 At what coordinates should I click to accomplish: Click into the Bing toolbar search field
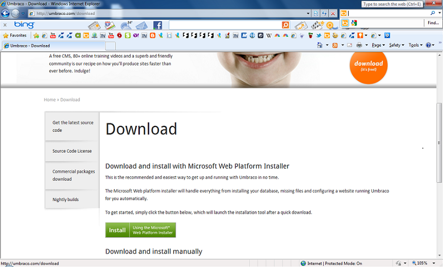225,25
